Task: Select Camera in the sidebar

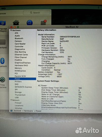Action: pos(18,41)
